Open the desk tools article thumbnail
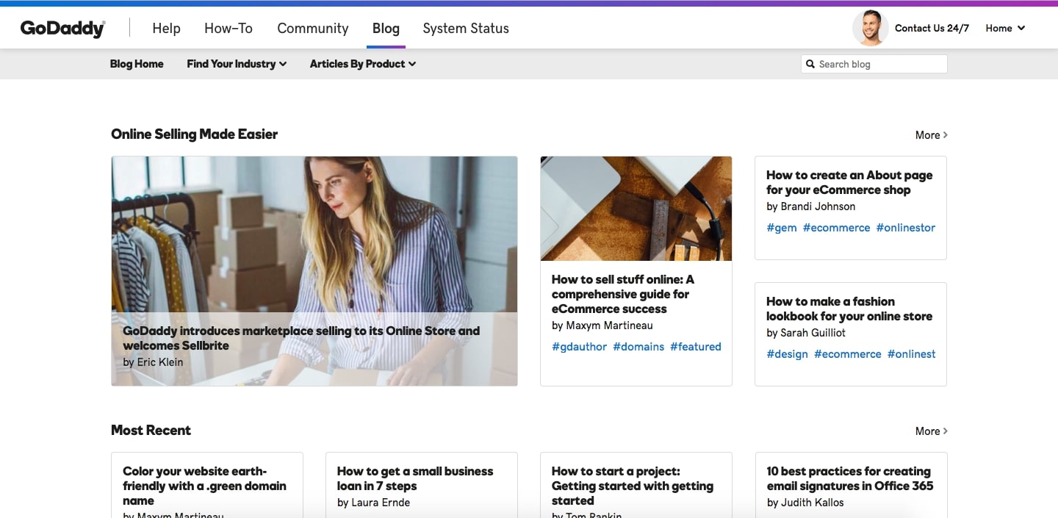1058x518 pixels. (636, 209)
